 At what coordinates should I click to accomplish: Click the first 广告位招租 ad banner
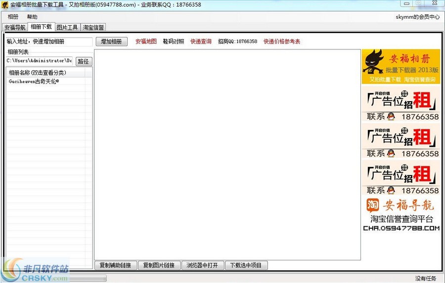[400, 104]
